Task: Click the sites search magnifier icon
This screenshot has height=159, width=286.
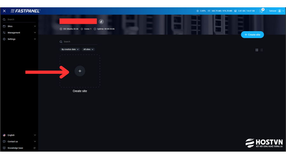Action: pos(61,42)
